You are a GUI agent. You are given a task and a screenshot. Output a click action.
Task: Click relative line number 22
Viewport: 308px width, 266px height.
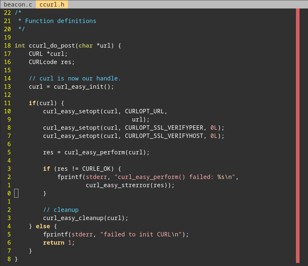(7, 13)
